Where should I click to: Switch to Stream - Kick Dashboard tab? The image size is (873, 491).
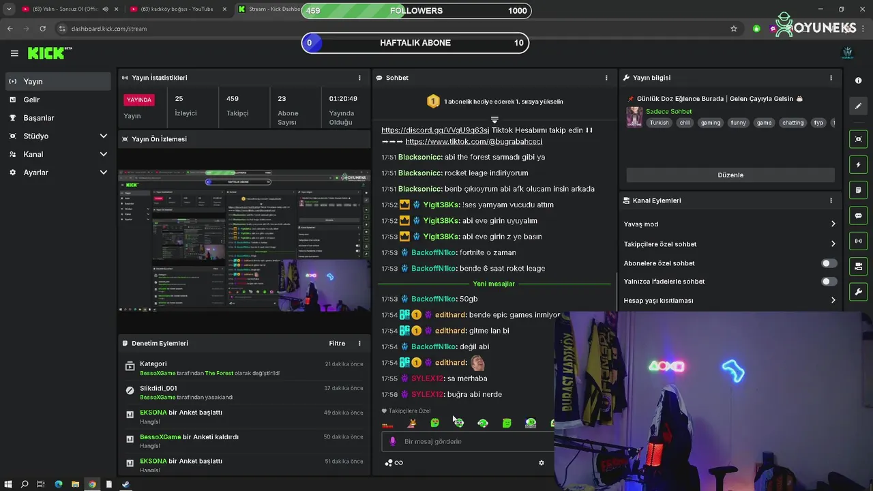269,9
